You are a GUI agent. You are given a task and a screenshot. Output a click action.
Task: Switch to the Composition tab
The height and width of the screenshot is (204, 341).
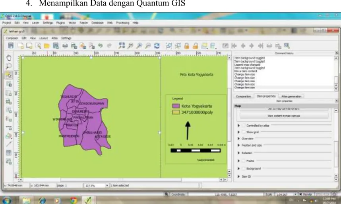coord(243,96)
